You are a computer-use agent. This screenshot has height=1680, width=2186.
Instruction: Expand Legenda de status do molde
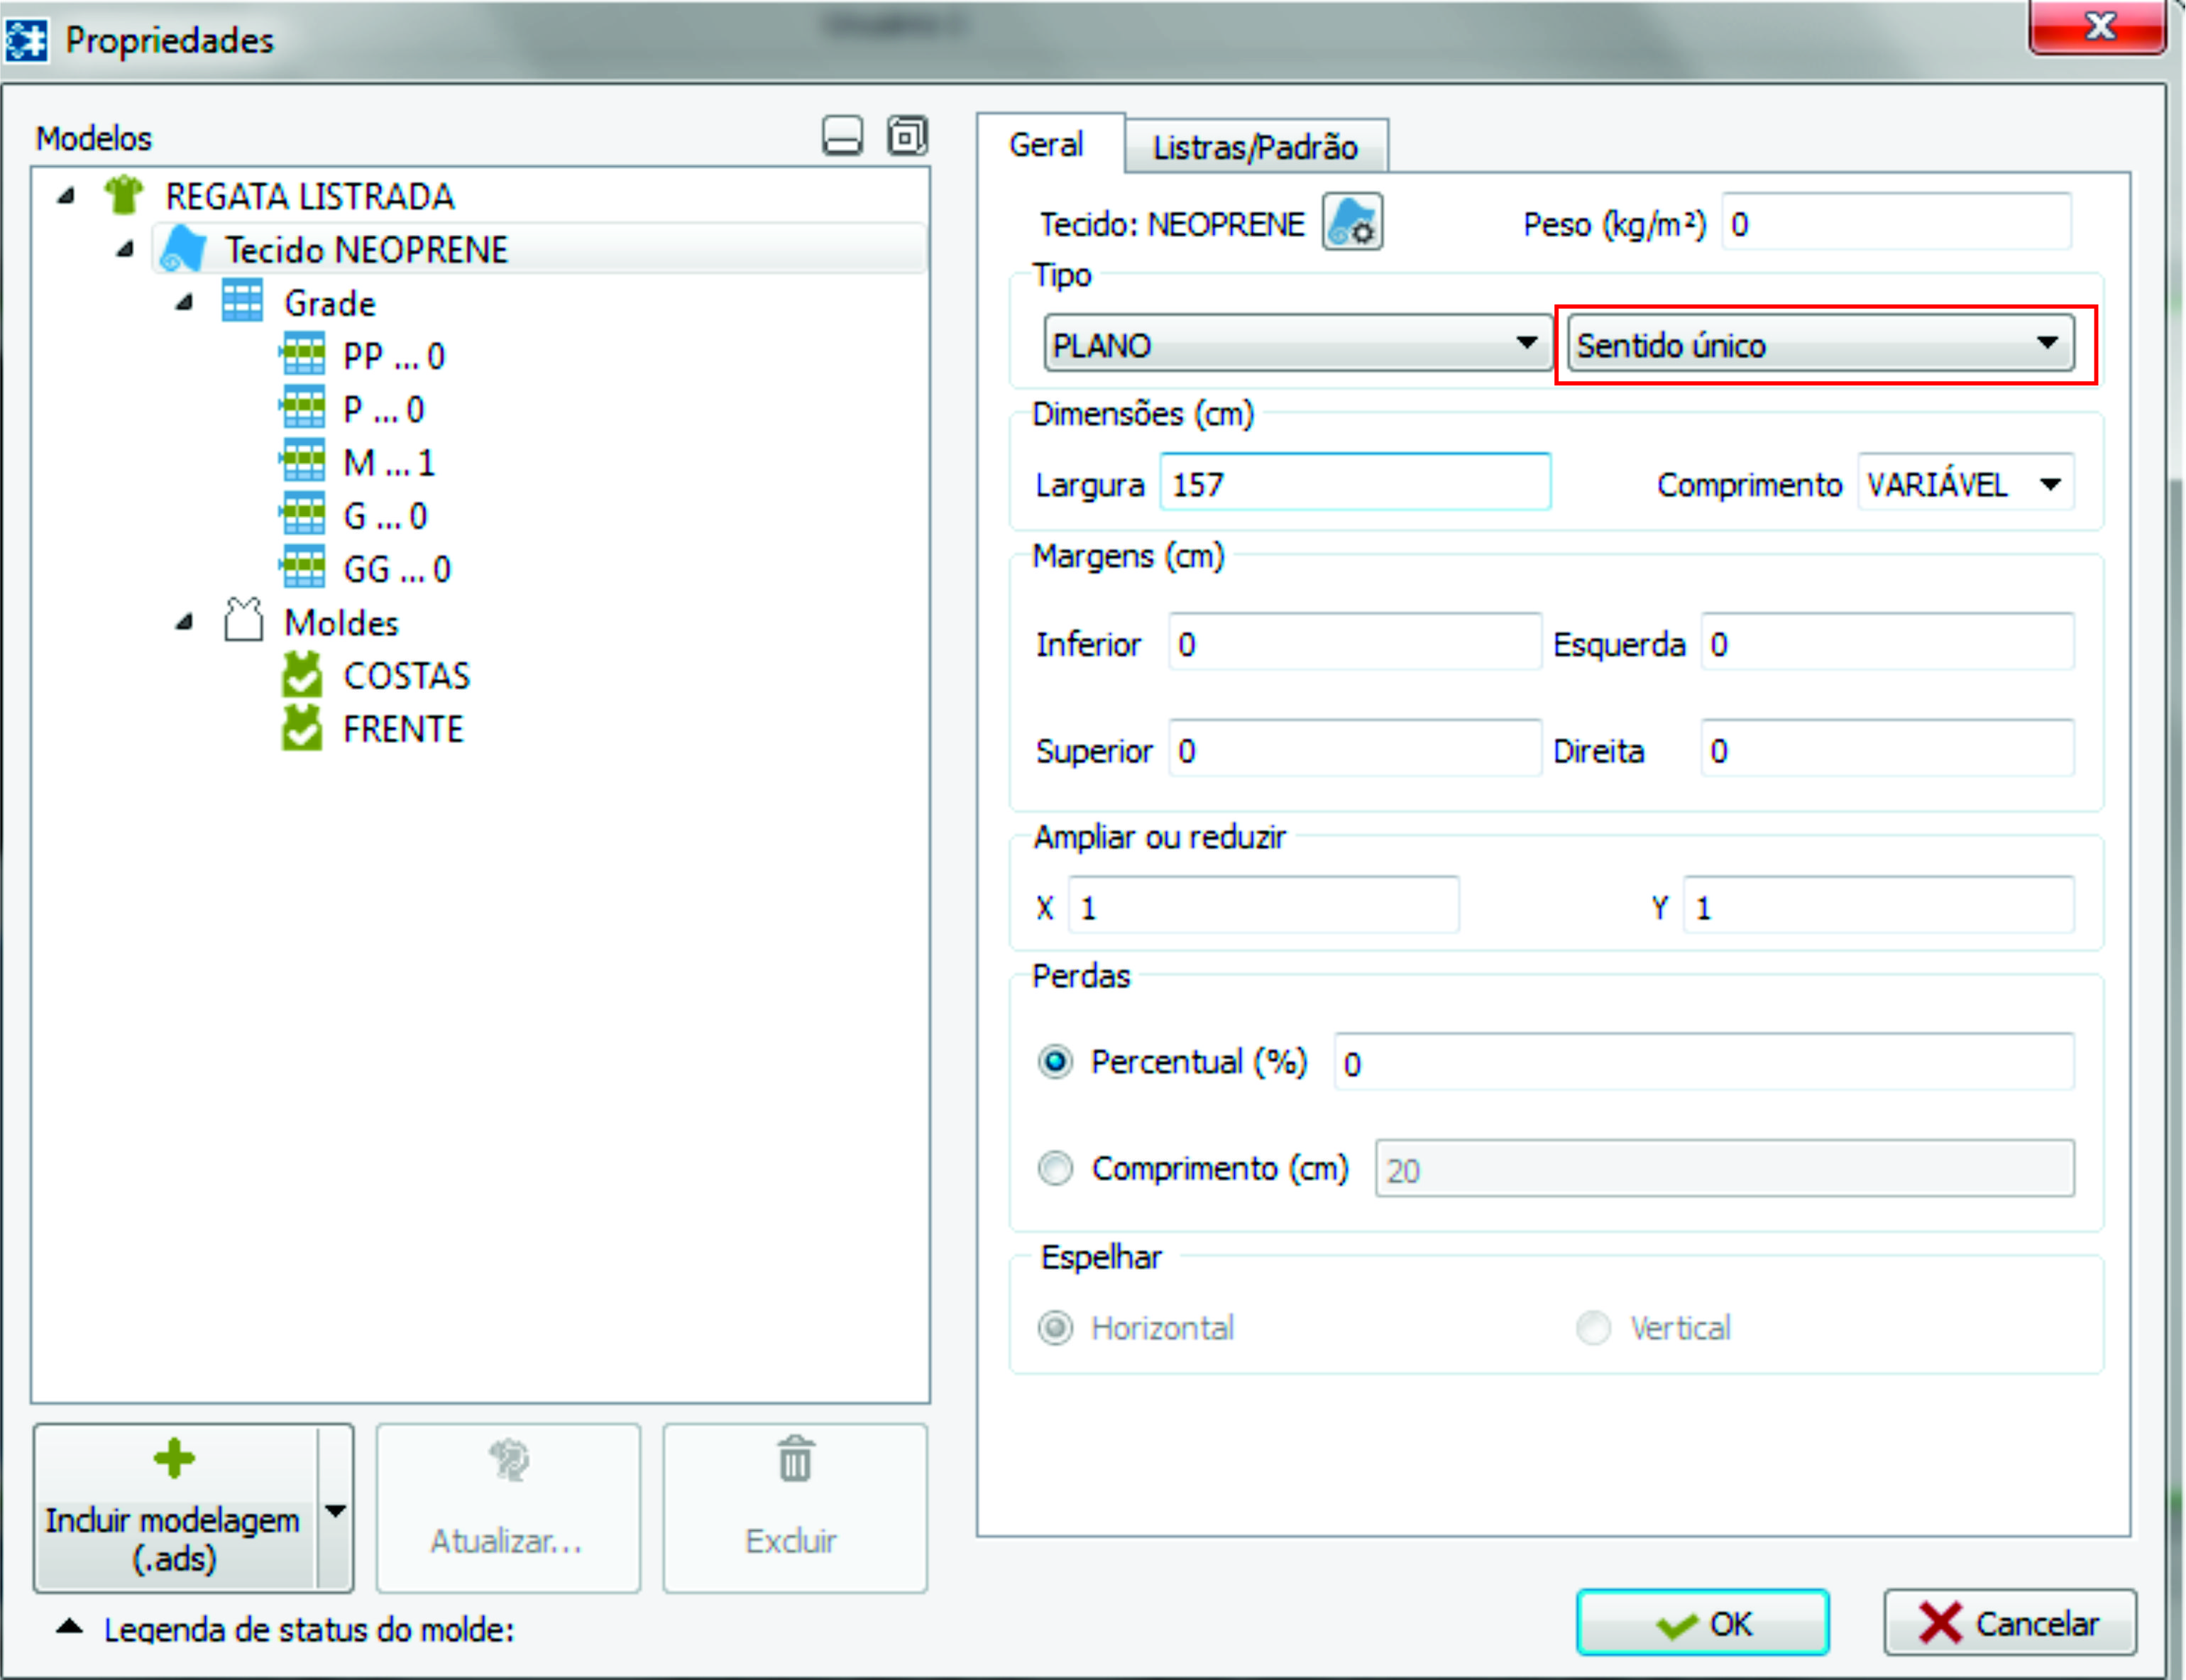69,1626
